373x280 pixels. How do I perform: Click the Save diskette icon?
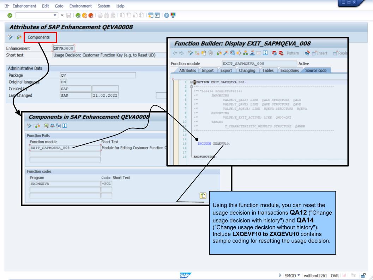coord(69,16)
